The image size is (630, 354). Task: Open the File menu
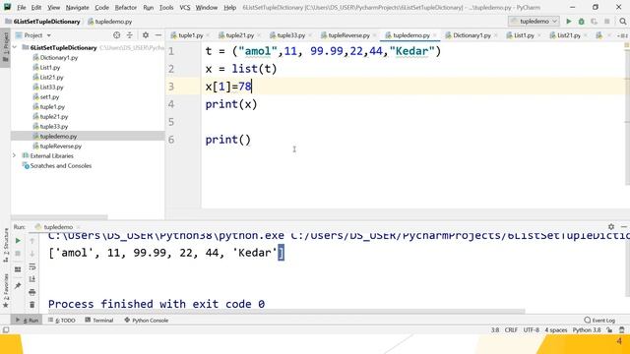22,7
